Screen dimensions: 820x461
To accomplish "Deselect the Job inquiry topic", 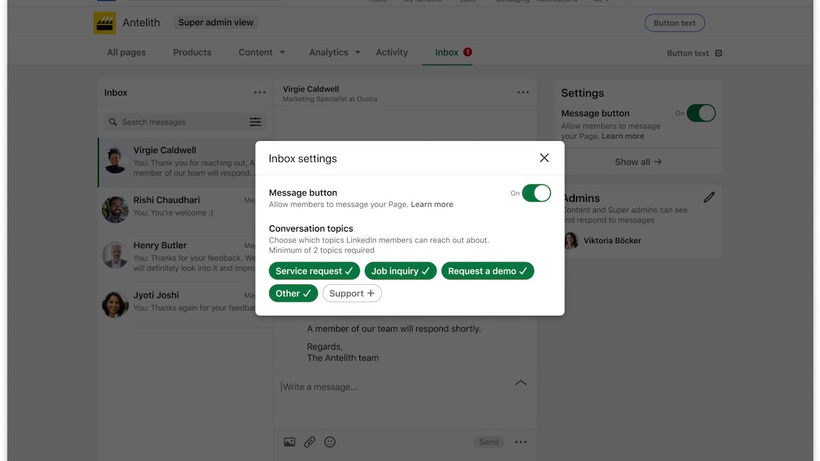I will coord(400,271).
